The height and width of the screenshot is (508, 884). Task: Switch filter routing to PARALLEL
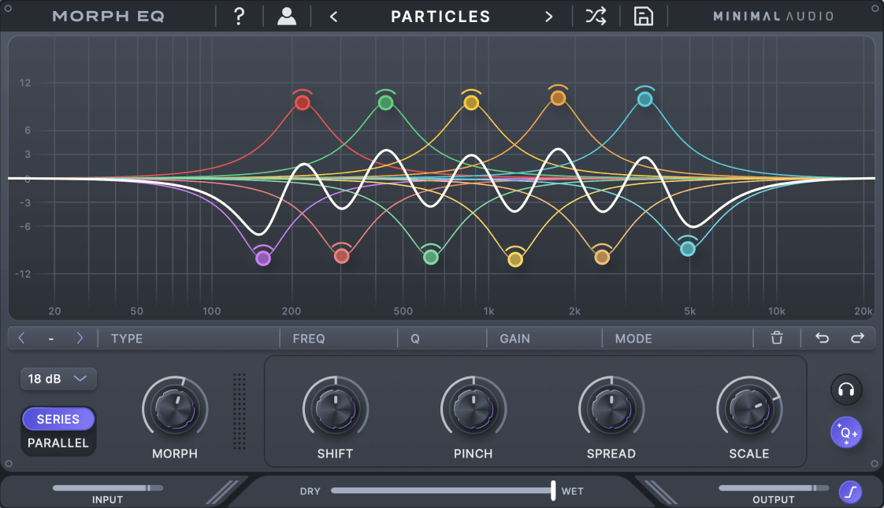(58, 443)
